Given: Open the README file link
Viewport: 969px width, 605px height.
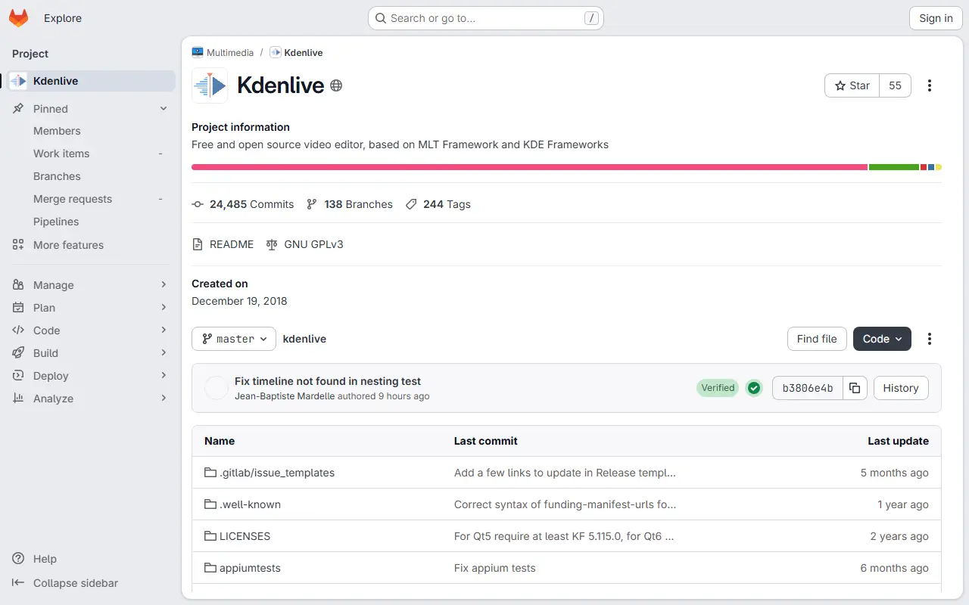Looking at the screenshot, I should (x=223, y=244).
